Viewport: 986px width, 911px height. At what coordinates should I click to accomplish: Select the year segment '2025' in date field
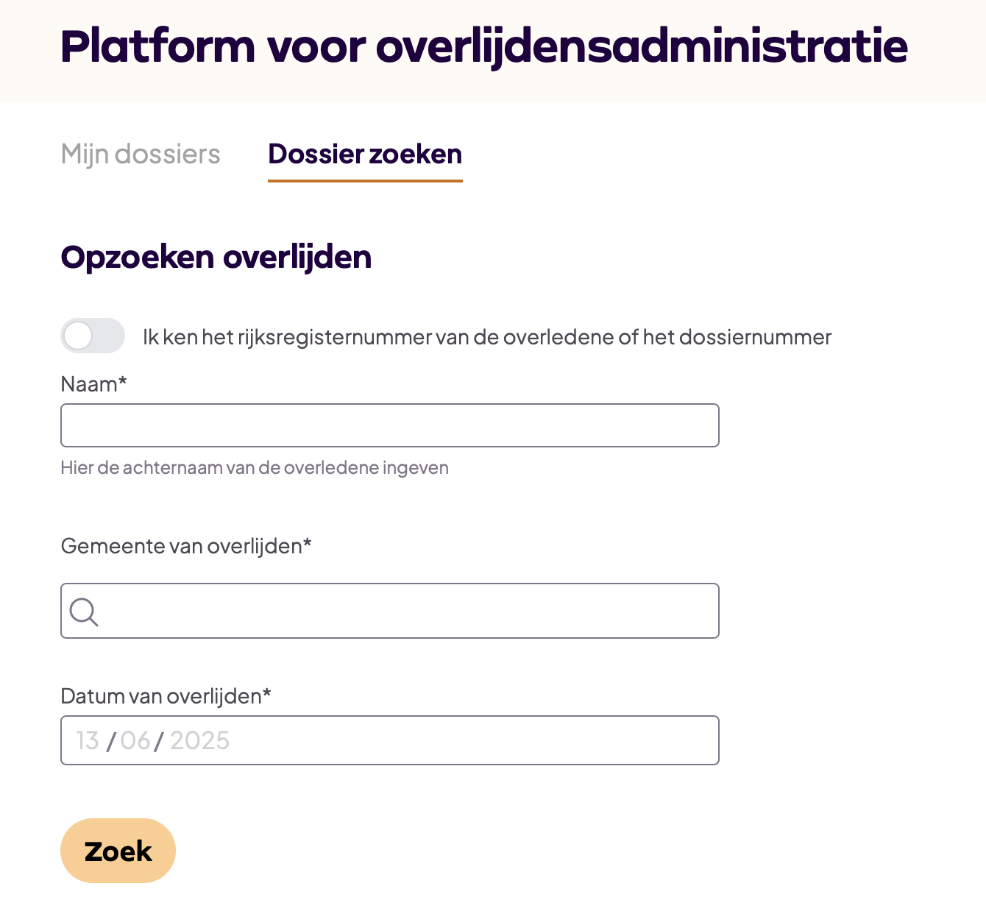199,740
